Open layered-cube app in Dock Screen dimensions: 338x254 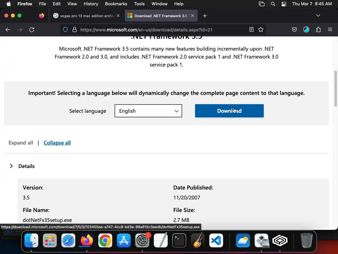pos(280,240)
